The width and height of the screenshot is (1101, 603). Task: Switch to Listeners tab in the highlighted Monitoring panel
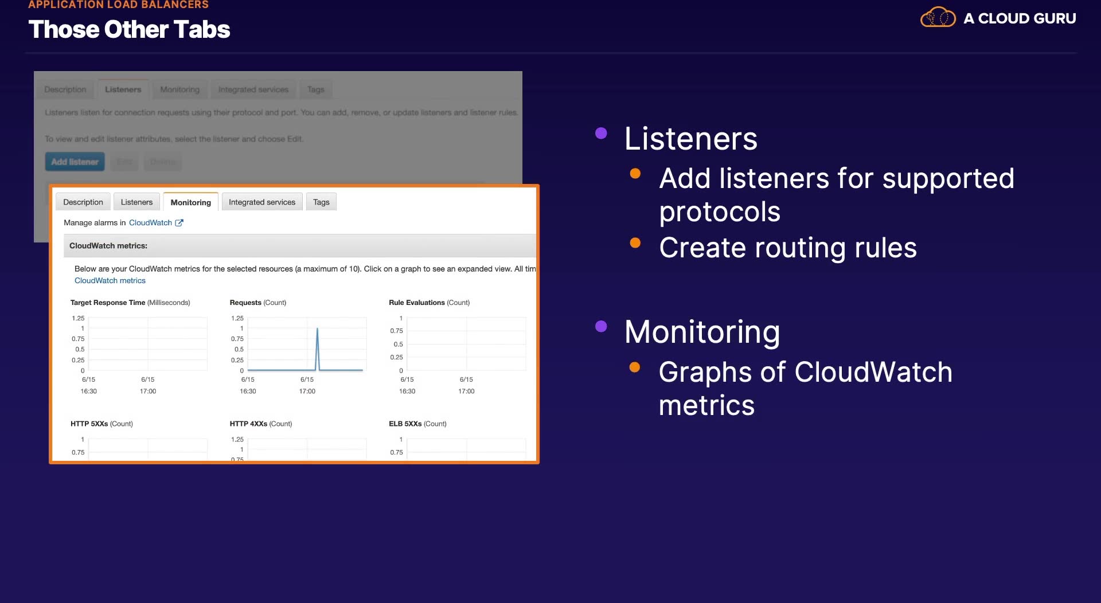(136, 202)
